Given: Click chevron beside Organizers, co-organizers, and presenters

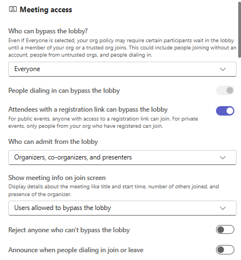Looking at the screenshot, I should coord(223,158).
